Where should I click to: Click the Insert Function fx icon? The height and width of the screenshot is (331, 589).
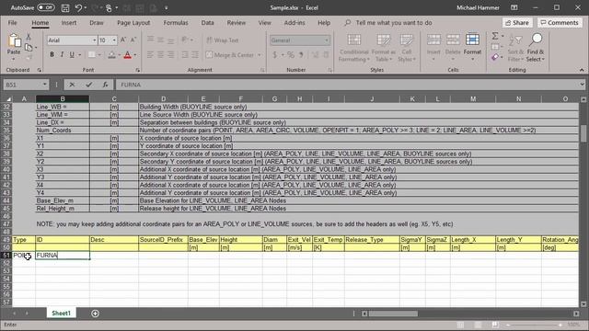[105, 85]
